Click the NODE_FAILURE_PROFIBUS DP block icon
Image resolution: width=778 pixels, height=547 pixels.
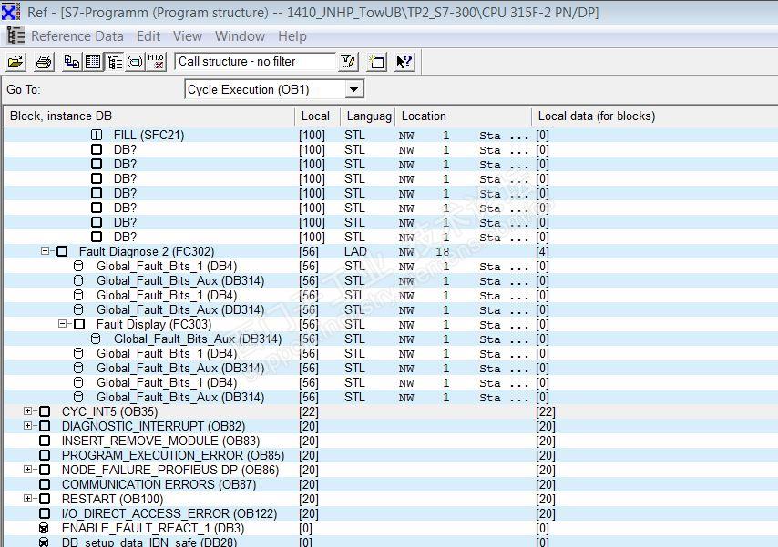click(45, 470)
